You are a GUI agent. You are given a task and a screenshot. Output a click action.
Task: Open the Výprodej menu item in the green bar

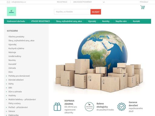pos(92,21)
